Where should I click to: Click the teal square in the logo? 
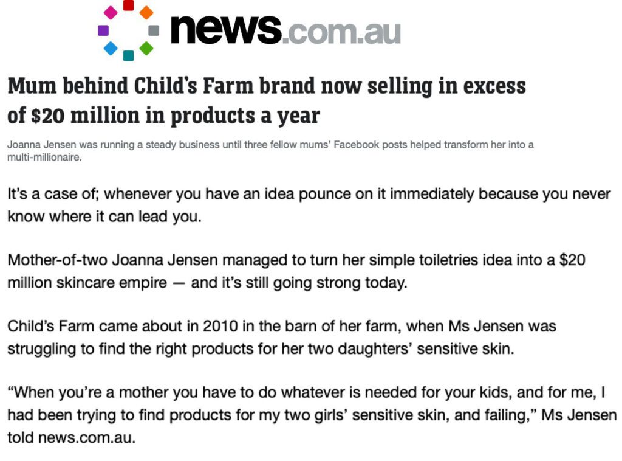click(x=128, y=55)
